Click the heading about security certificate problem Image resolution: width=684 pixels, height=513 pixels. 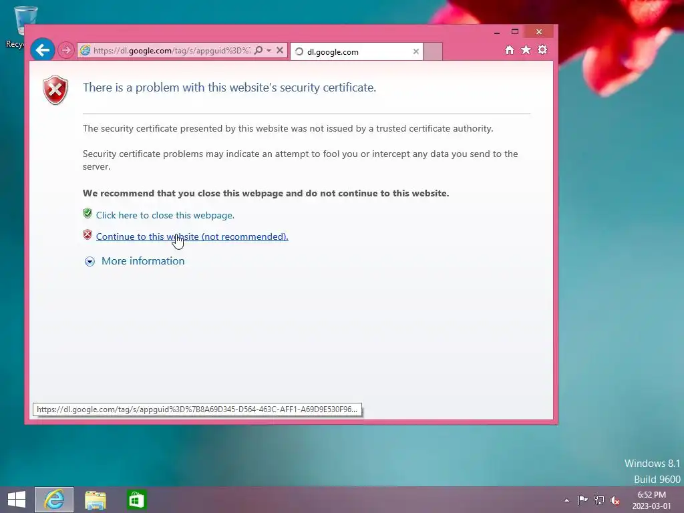click(x=230, y=88)
